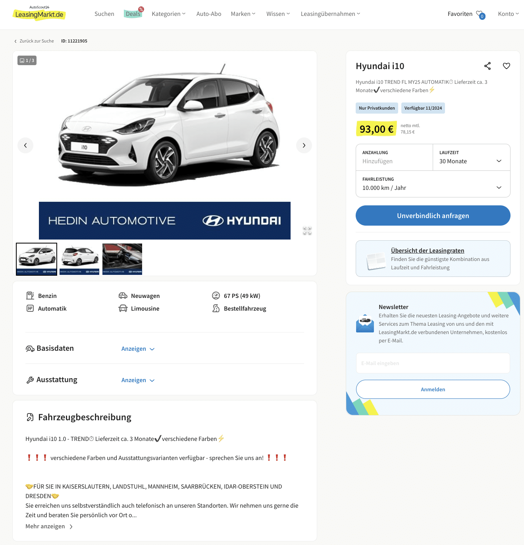Click the image counter badge 1/3
Image resolution: width=524 pixels, height=545 pixels.
[27, 60]
